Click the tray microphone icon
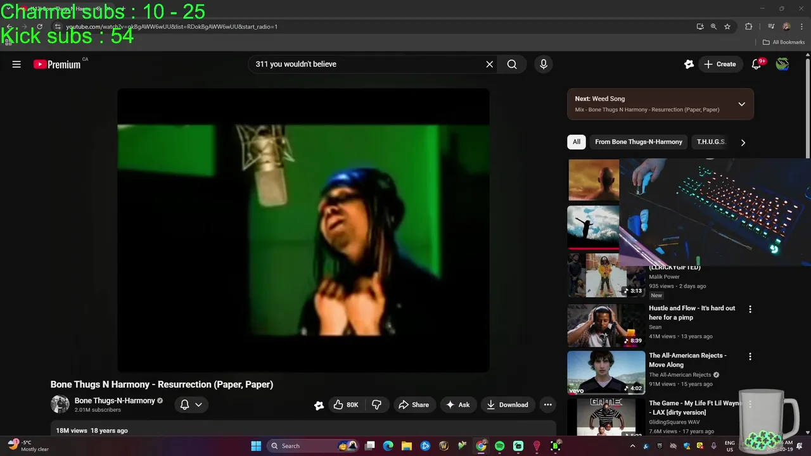The image size is (811, 456). coord(714,446)
